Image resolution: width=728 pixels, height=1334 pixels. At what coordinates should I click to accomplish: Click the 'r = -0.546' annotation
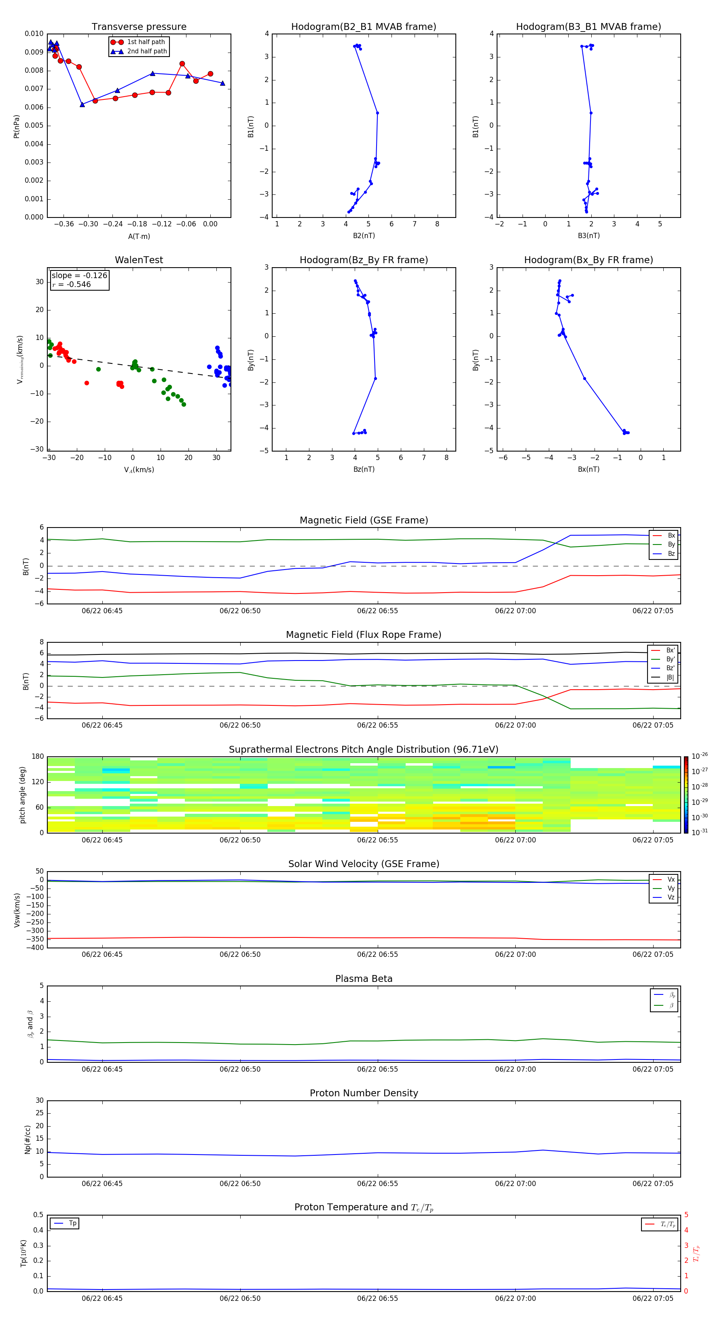(x=72, y=284)
